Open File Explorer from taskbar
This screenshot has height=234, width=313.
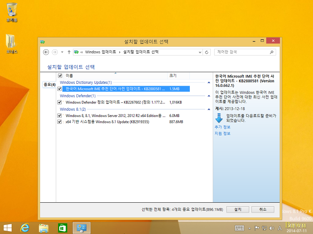44,228
